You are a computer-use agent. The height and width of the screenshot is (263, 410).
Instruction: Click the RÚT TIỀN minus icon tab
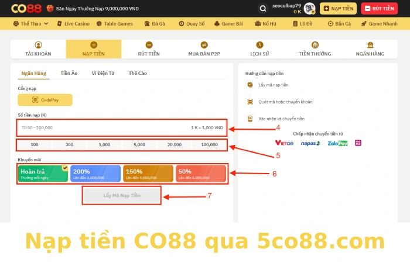[149, 45]
